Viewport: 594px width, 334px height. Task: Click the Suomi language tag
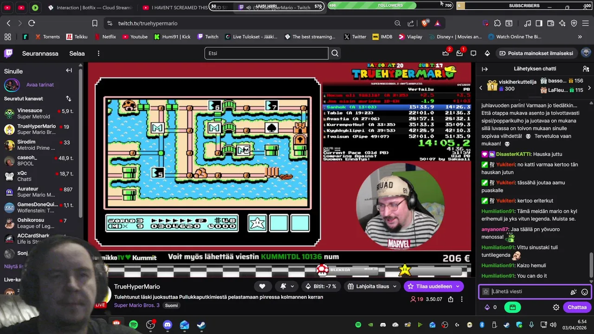[x=171, y=305]
